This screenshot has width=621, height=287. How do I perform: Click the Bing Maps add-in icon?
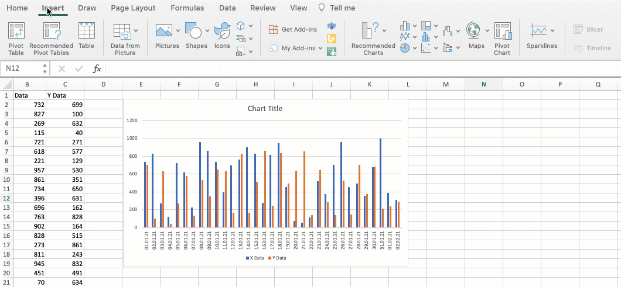click(332, 39)
